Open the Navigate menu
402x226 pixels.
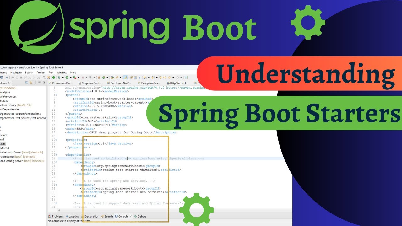pos(16,73)
